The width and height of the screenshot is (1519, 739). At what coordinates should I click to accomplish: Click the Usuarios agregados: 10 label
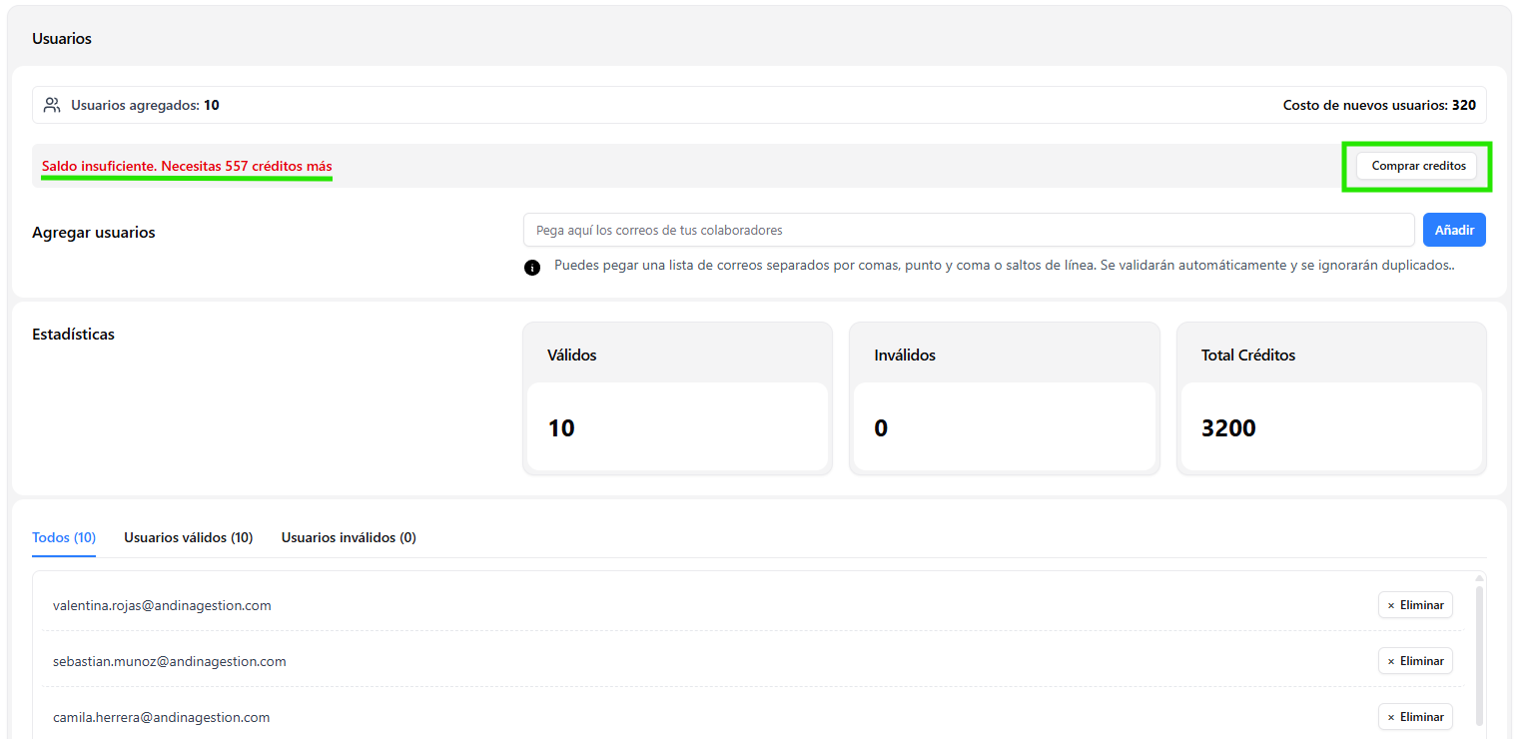[145, 105]
